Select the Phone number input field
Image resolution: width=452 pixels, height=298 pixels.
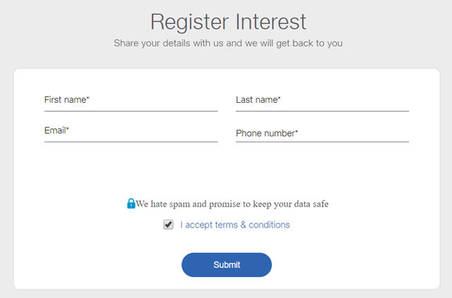(x=322, y=133)
